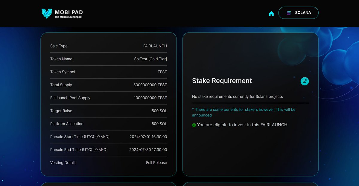Image resolution: width=359 pixels, height=186 pixels.
Task: Select the Target Raise '500 SOL' value
Action: (x=159, y=111)
